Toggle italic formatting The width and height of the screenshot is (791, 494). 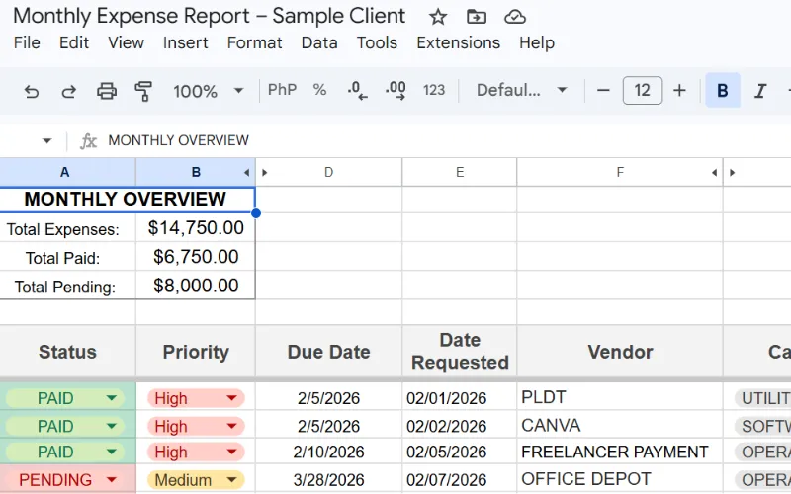click(759, 91)
